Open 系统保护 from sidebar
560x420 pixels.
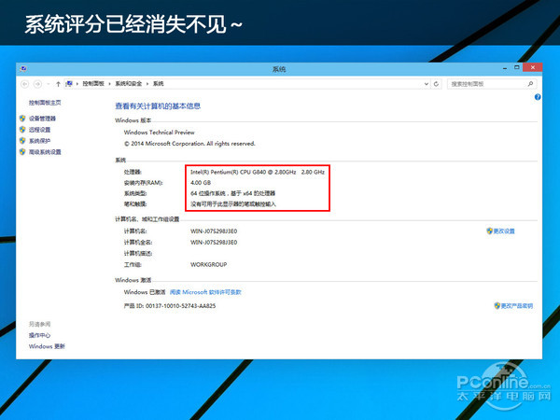[39, 141]
